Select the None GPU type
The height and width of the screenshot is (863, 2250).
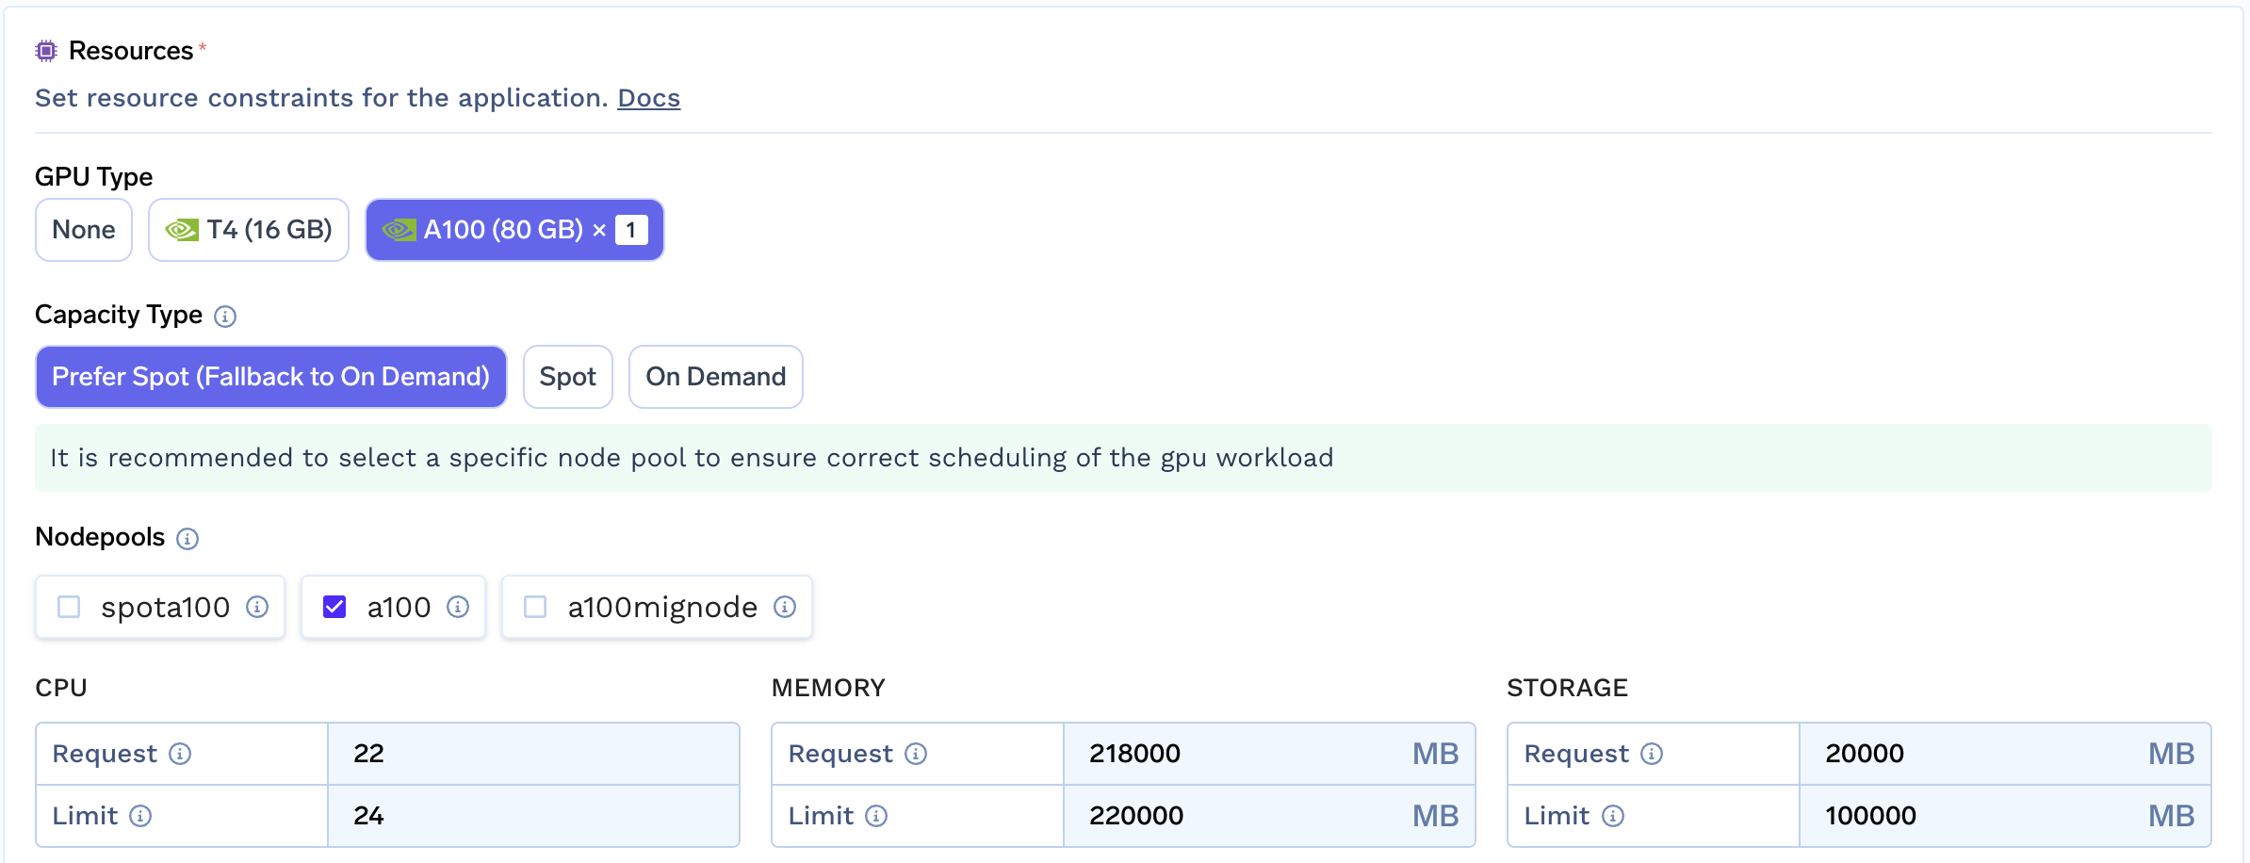83,229
